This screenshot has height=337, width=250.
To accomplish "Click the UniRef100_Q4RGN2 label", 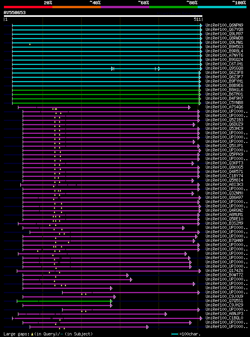I will pos(224,210).
